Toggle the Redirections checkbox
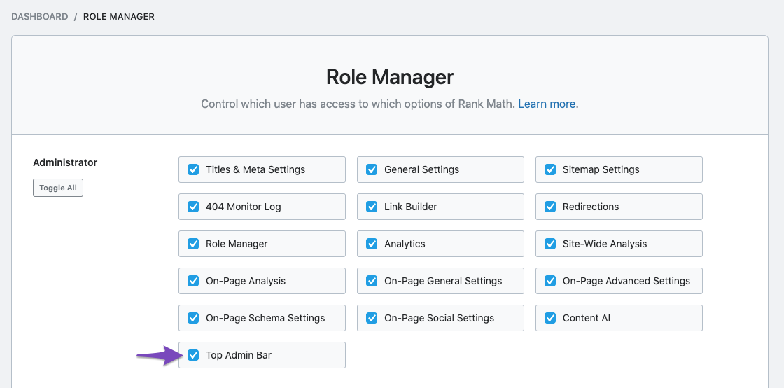Screen dimensions: 784x388 tap(550, 207)
